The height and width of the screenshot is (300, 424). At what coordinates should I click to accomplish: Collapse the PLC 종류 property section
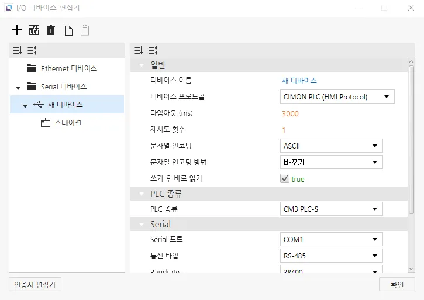(141, 194)
